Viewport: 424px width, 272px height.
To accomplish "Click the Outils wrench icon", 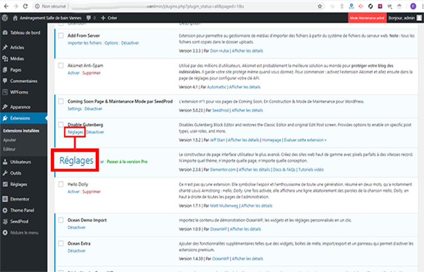I will [5, 173].
